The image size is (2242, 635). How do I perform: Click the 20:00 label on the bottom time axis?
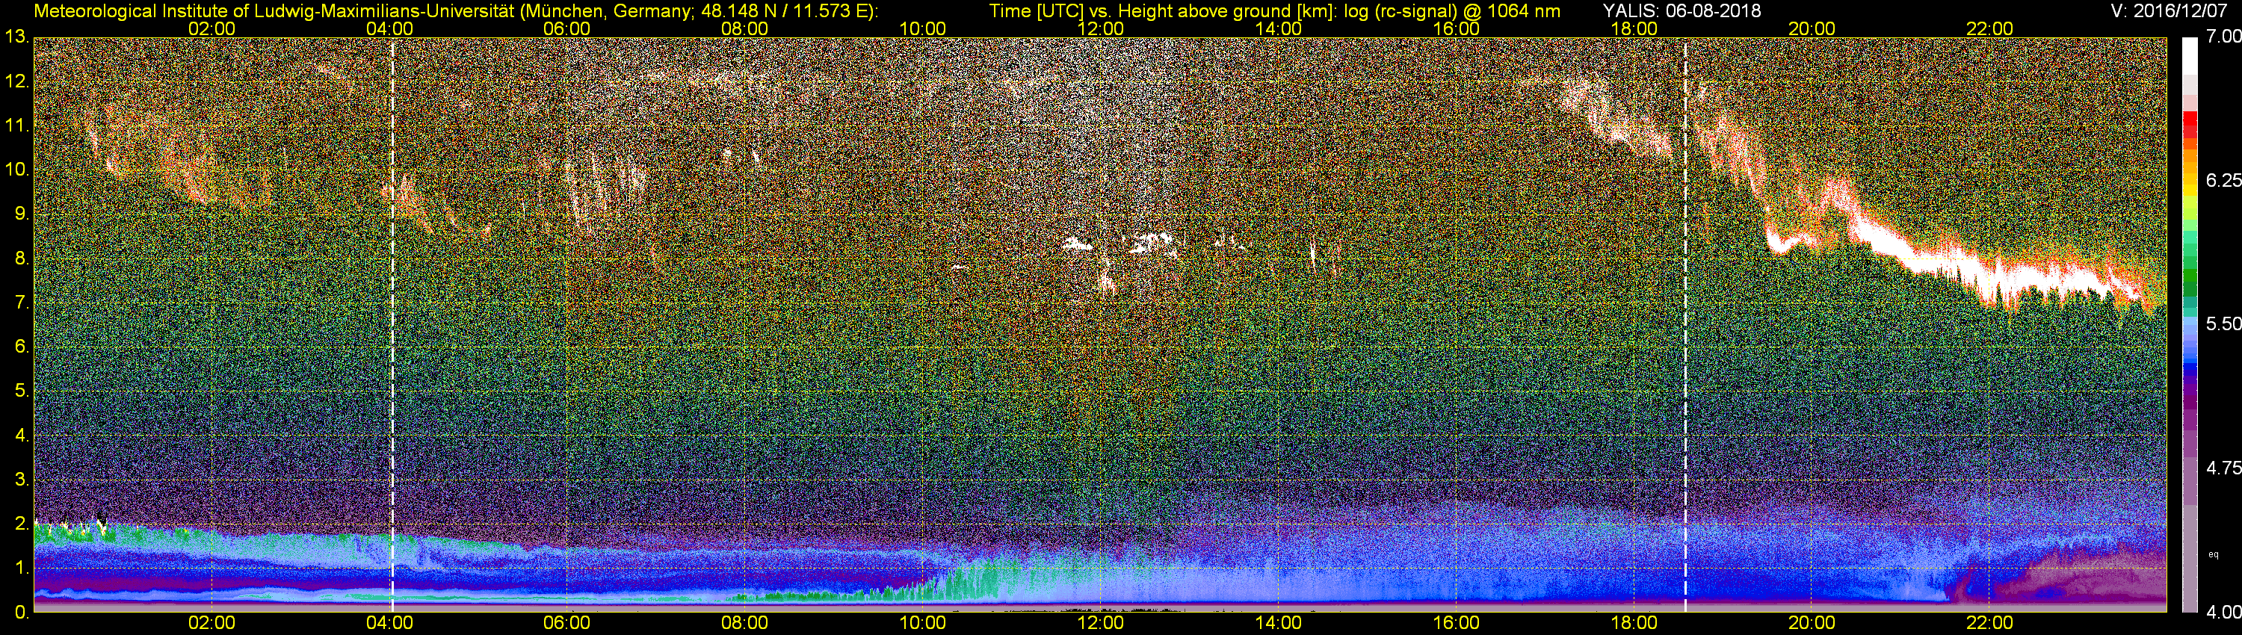click(1812, 624)
